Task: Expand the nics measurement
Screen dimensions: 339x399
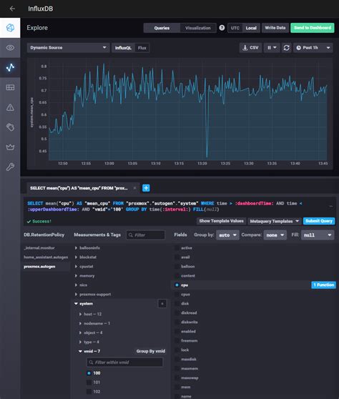Action: point(83,285)
